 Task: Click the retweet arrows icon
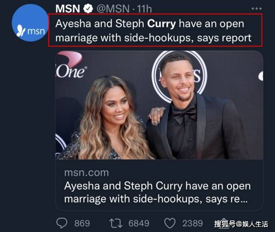(116, 223)
